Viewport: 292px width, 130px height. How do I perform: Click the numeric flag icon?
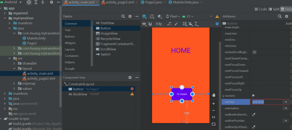[253, 96]
